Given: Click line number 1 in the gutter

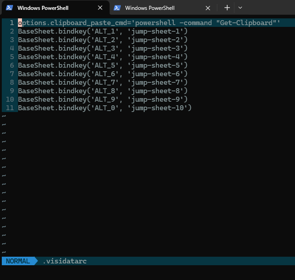Looking at the screenshot, I should [12, 23].
